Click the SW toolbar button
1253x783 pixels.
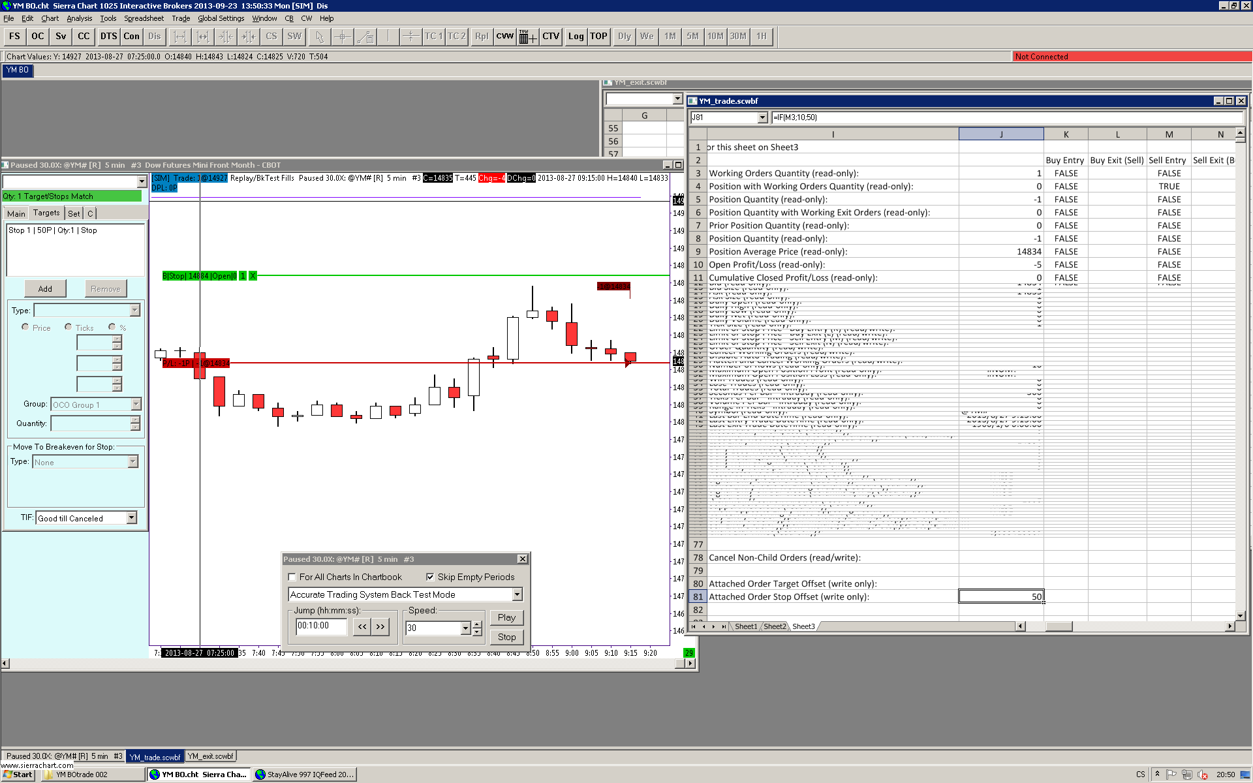click(x=294, y=37)
